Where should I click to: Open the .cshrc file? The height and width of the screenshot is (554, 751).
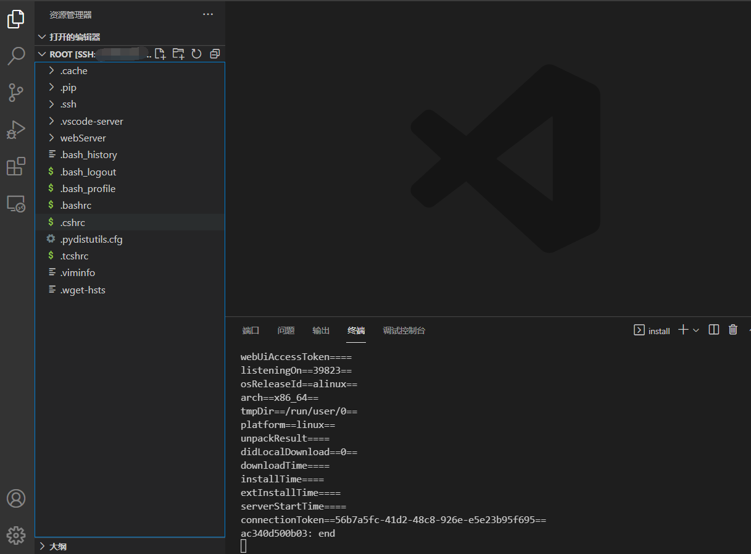point(130,222)
